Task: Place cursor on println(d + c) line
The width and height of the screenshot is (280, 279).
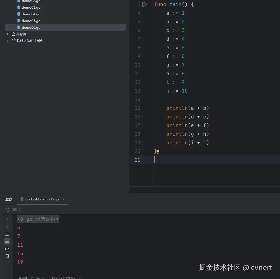Action: pyautogui.click(x=187, y=117)
